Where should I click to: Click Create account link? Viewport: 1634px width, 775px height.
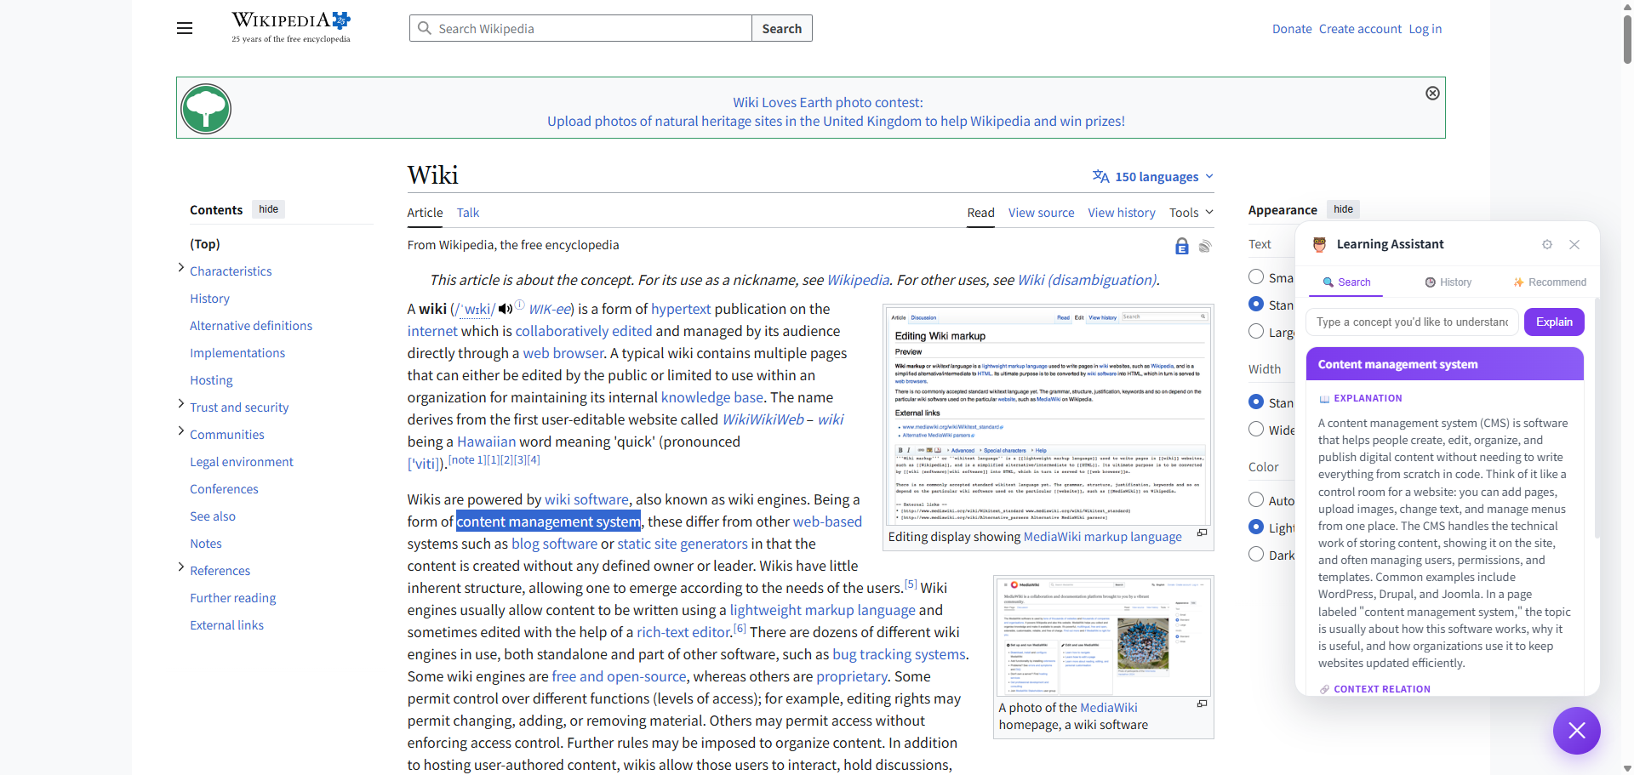point(1360,29)
